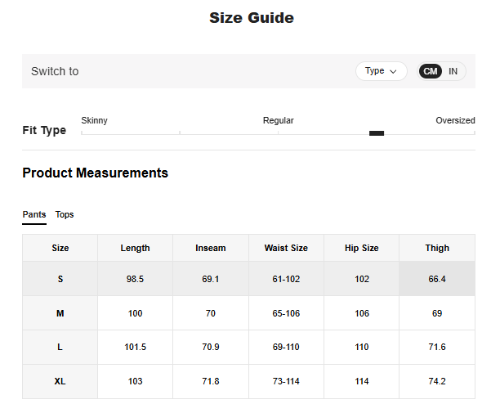This screenshot has width=491, height=404.
Task: Select the size S row label
Action: [x=60, y=279]
